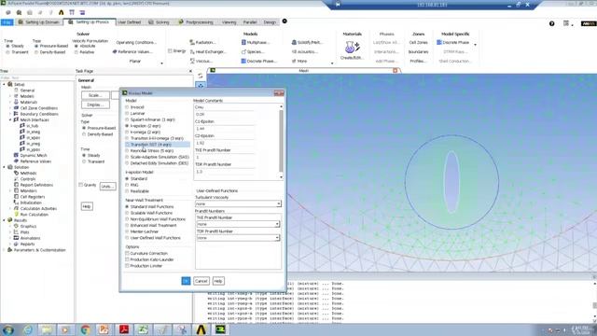This screenshot has width=597, height=336.
Task: Switch to Setting Up Domain tab
Action: [x=38, y=22]
